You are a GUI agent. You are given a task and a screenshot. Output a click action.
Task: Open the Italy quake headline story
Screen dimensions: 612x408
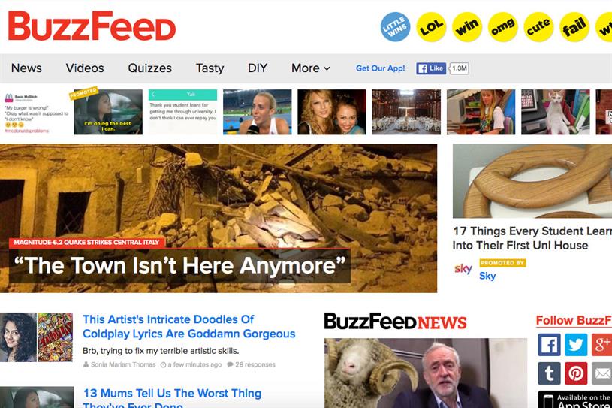179,266
